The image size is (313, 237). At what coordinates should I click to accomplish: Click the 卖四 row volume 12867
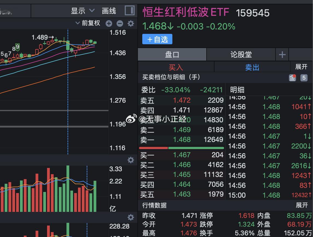click(x=213, y=110)
